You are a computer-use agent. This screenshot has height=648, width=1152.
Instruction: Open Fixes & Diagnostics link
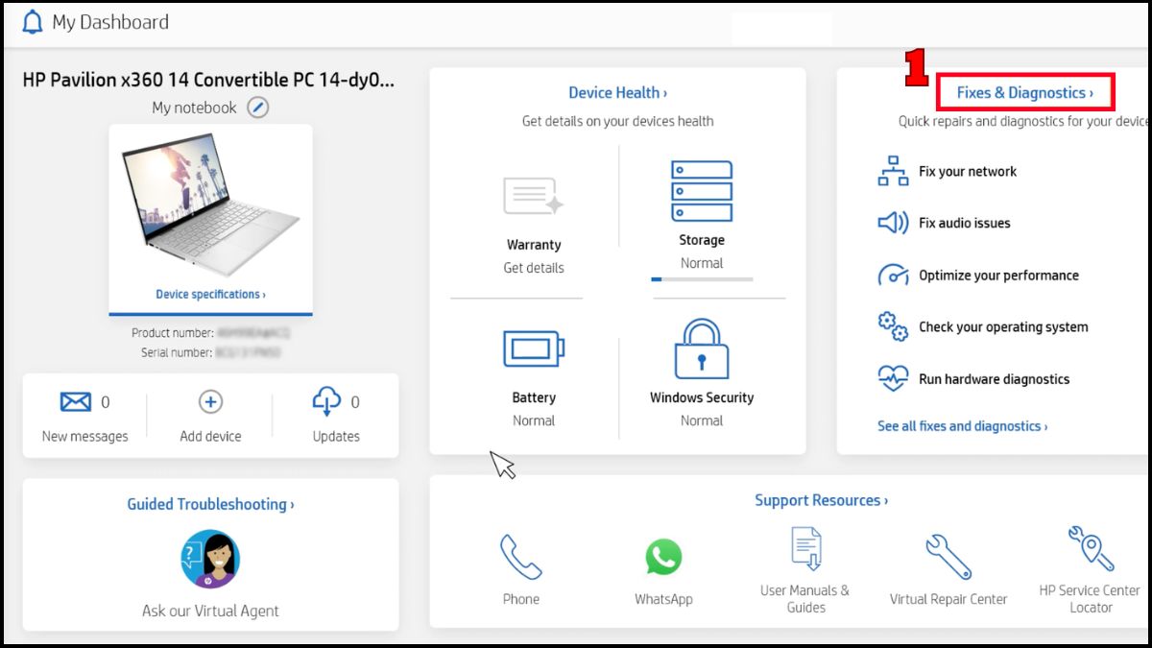tap(1025, 93)
